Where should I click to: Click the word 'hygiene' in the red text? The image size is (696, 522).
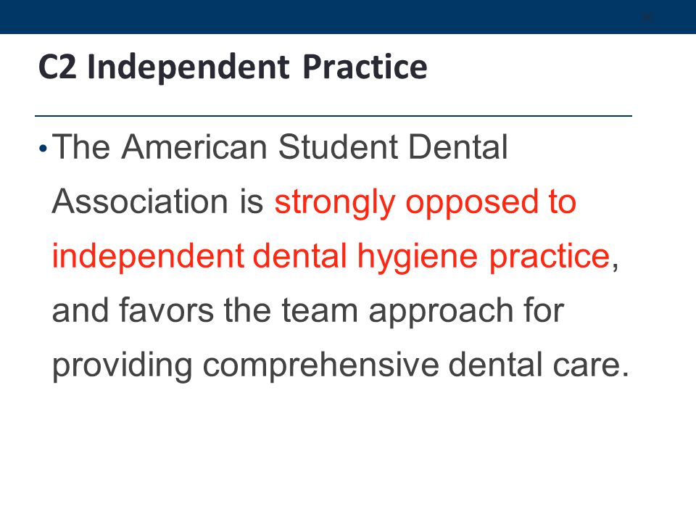[x=418, y=258]
